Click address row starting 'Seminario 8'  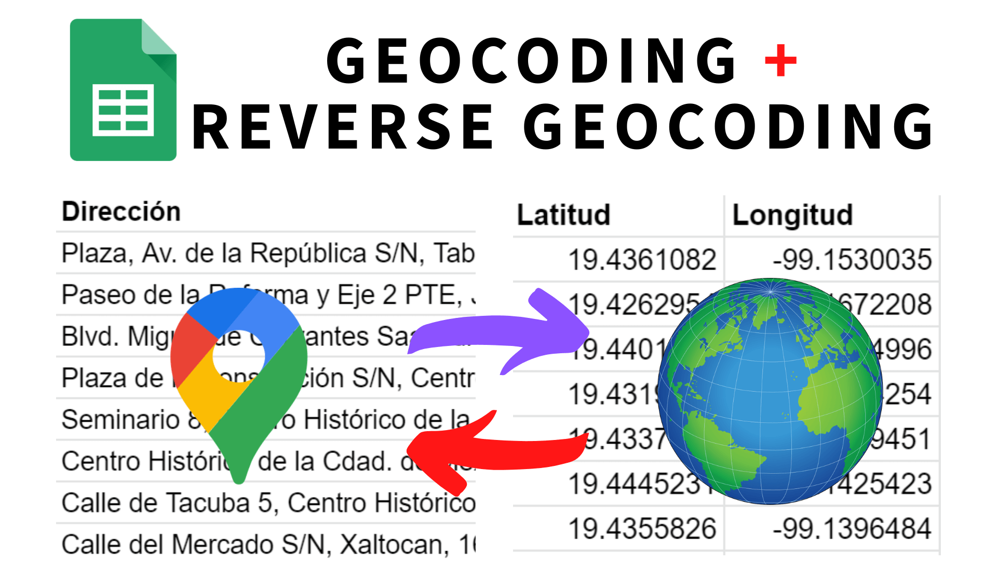266,419
